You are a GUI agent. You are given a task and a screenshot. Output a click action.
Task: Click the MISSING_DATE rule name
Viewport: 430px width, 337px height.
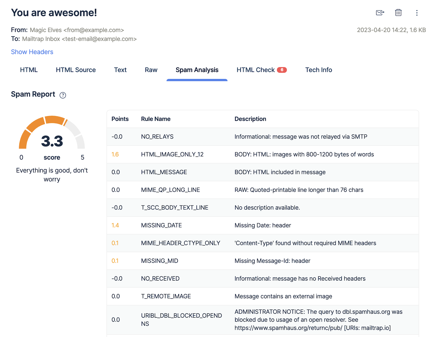coord(161,225)
